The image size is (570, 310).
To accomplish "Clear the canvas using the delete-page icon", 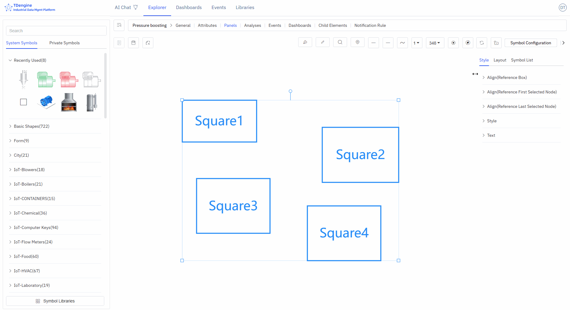I will coord(148,42).
